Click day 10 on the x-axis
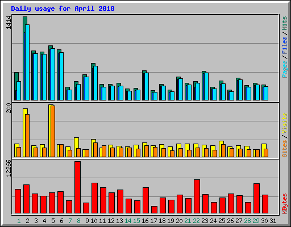This screenshot has width=291, height=227. (x=94, y=221)
